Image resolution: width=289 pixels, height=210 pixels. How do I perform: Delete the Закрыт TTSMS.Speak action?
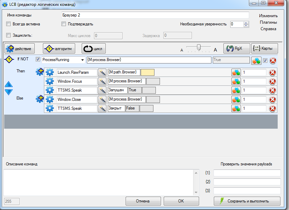tap(273, 108)
